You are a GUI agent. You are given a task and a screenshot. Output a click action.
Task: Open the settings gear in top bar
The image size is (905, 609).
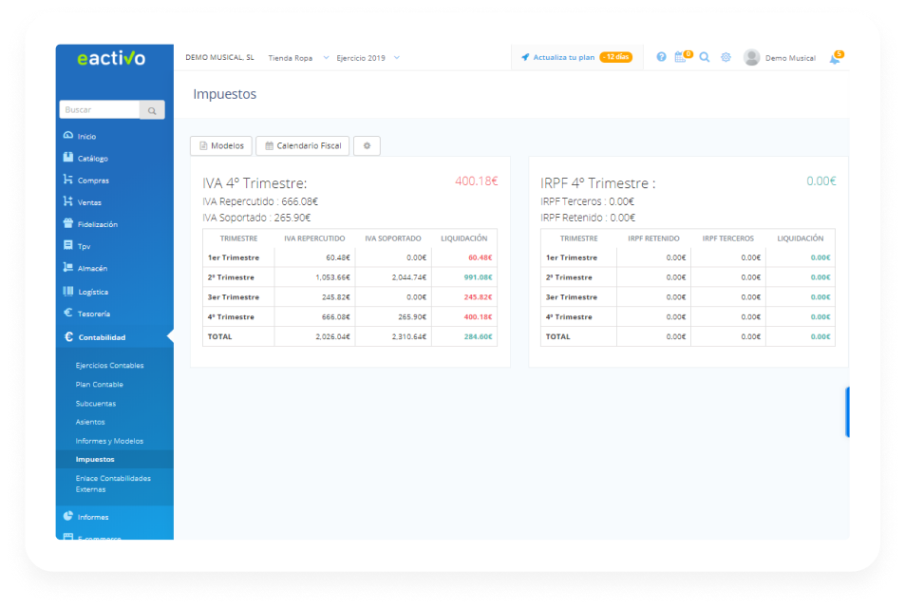point(726,57)
